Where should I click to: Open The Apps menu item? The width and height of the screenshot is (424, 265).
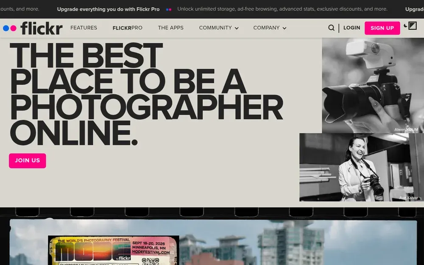click(170, 28)
